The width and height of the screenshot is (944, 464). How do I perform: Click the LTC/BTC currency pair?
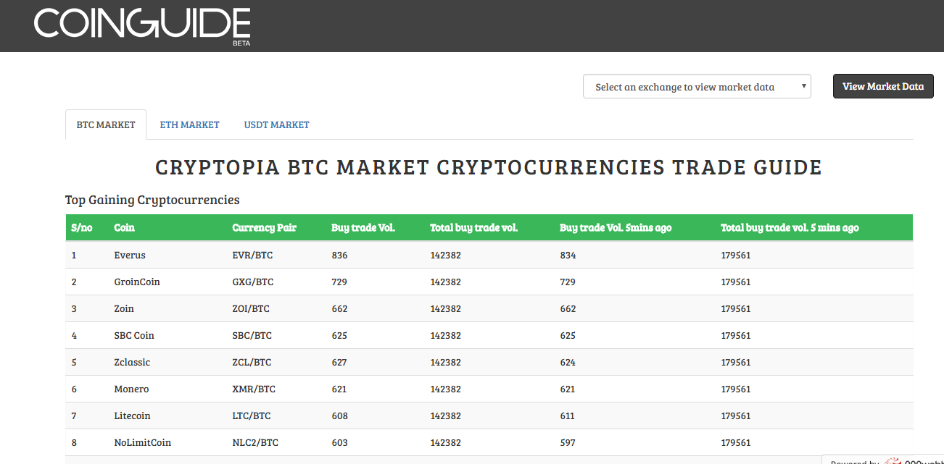tap(252, 416)
